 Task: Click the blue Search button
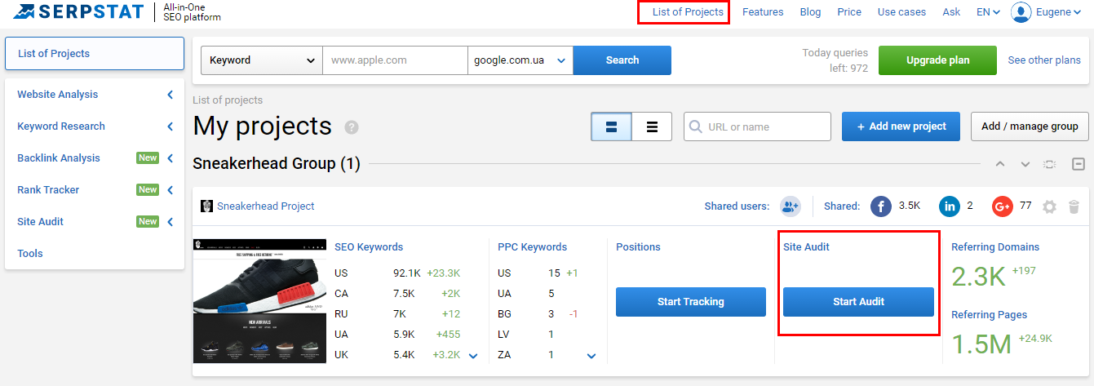click(622, 60)
